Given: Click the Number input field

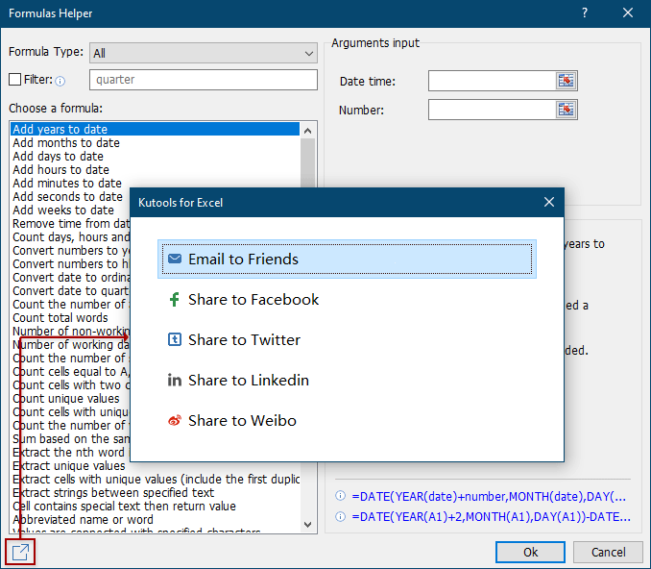Looking at the screenshot, I should (x=492, y=110).
